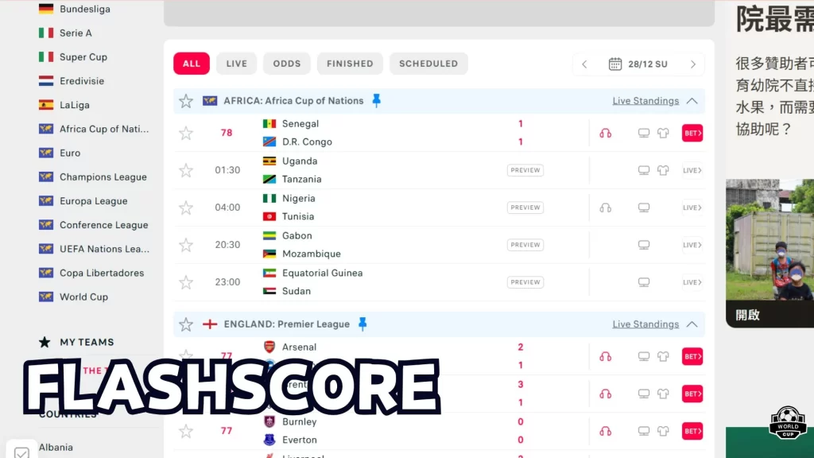
Task: Open lineups shirt icon for Uganda match
Action: tap(663, 170)
